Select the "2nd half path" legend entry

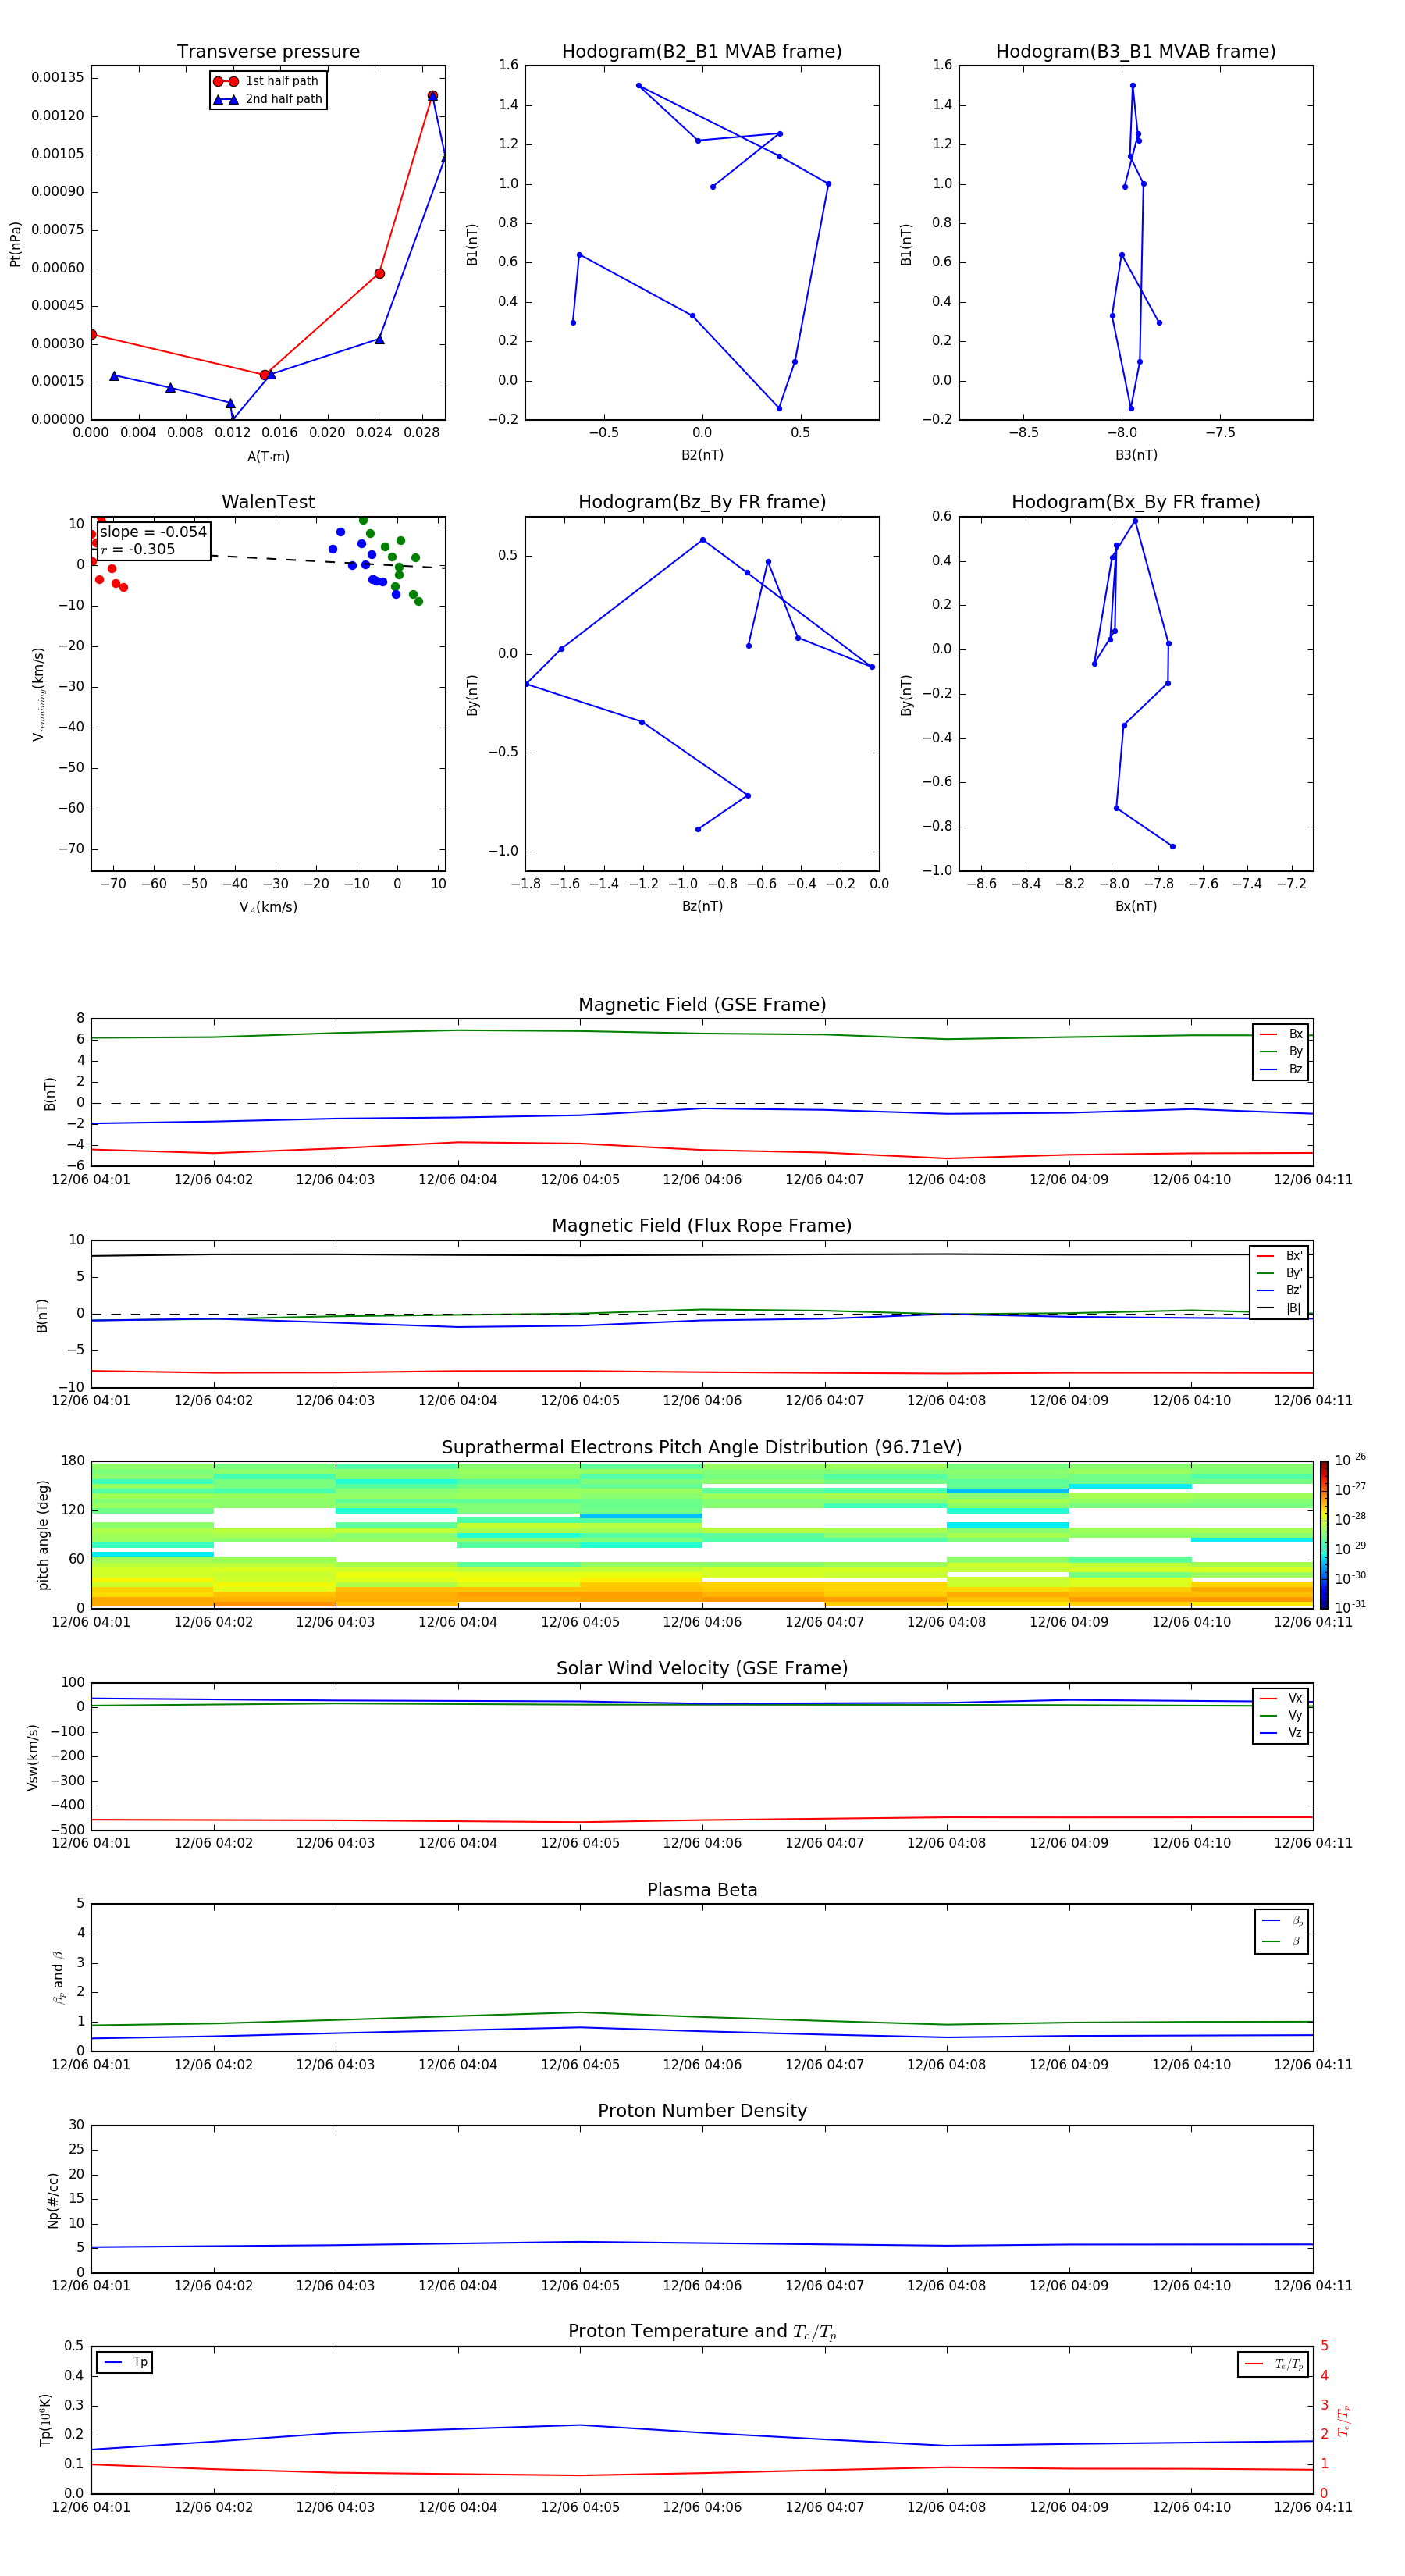coord(268,99)
